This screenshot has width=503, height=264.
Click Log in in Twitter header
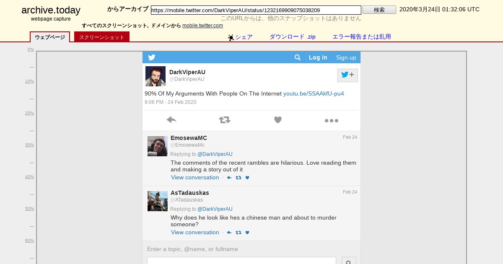[x=318, y=57]
